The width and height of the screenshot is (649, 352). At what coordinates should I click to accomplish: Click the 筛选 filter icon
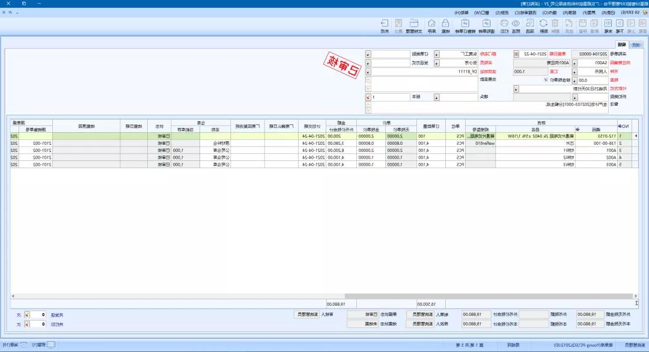530,26
